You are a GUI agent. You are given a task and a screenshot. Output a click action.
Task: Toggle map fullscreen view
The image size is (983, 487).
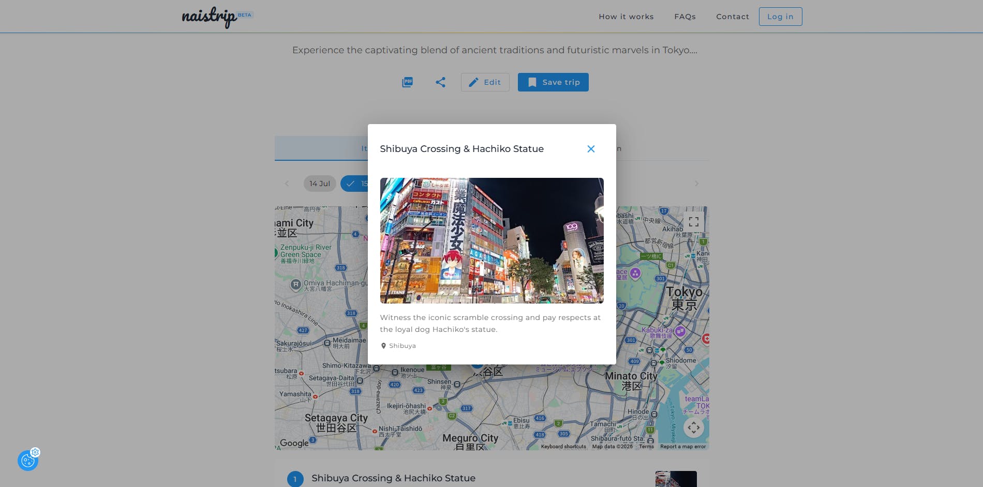[694, 222]
